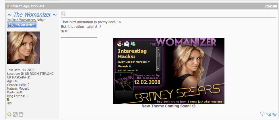Click the Pokéball icon in the signature
This screenshot has height=120, width=279.
coord(120,44)
